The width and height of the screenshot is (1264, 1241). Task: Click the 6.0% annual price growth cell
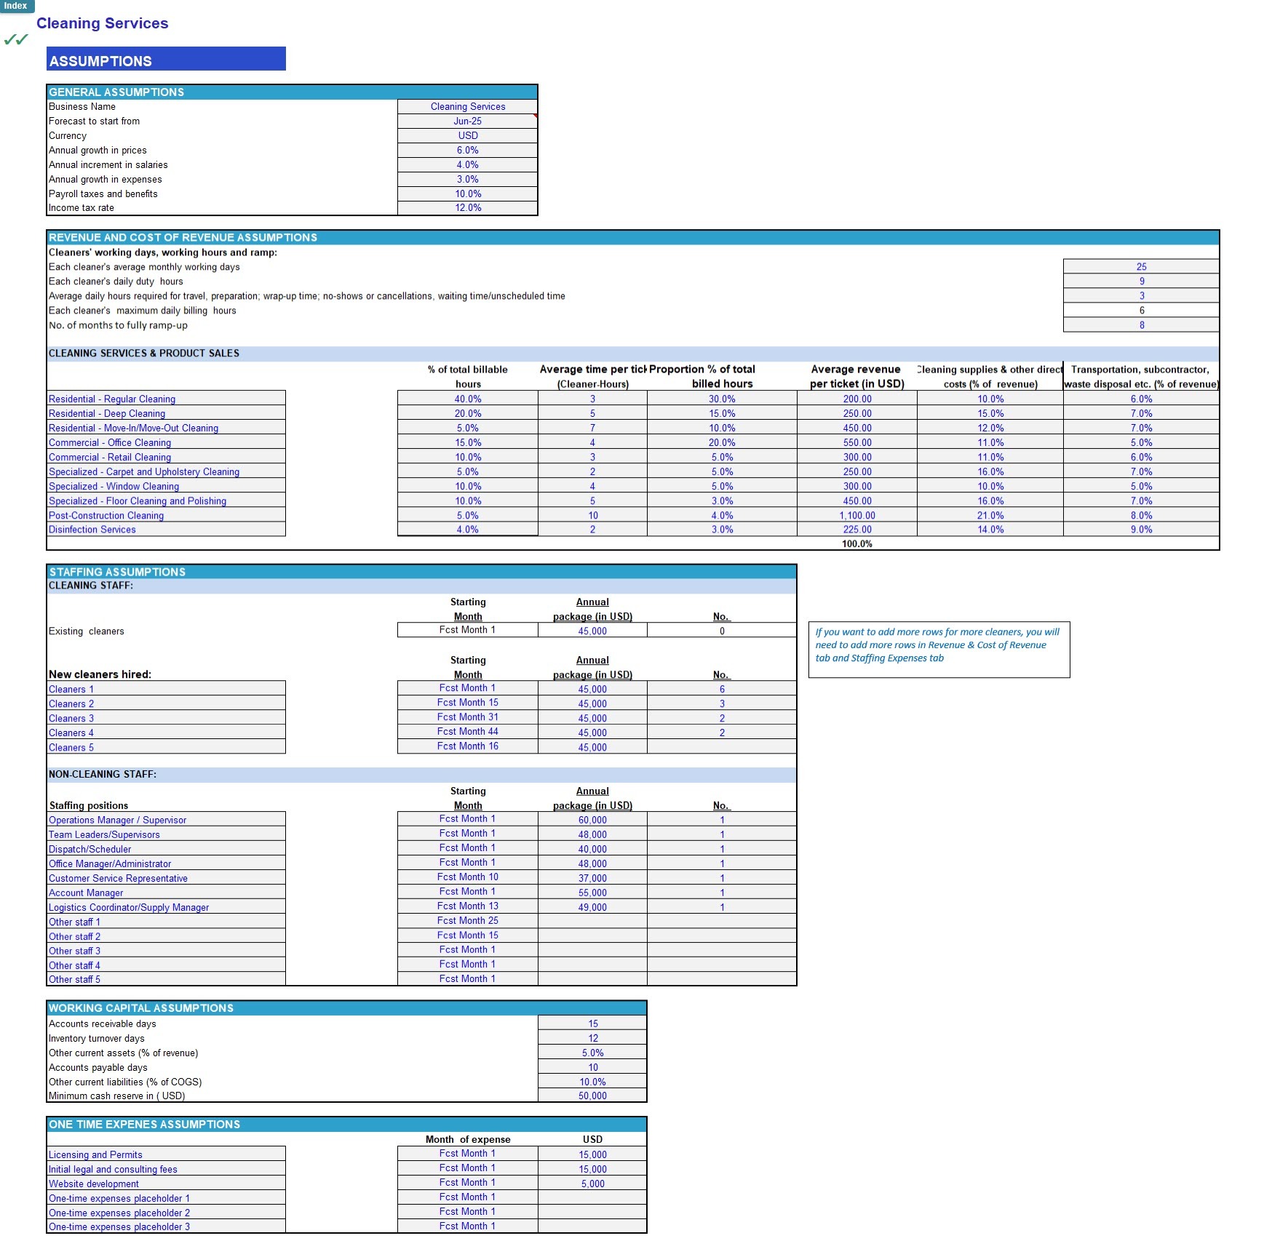(467, 150)
